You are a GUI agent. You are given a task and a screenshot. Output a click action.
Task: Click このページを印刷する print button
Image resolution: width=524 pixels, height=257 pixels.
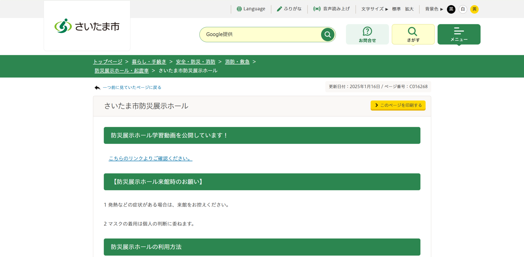398,105
